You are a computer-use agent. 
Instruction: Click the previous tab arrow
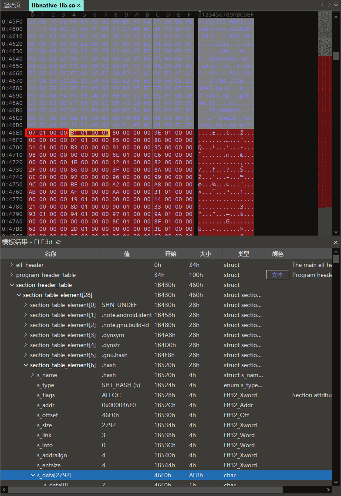click(x=323, y=5)
